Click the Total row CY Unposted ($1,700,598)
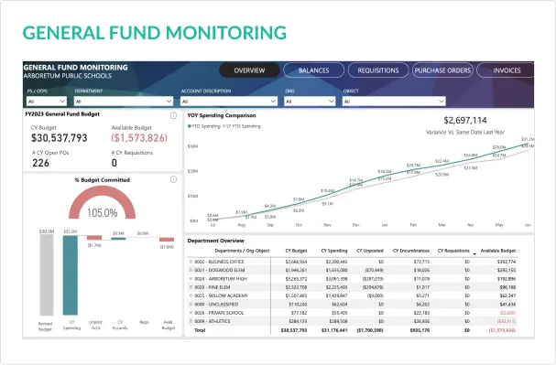Viewport: 556px width, 365px height. (x=370, y=330)
